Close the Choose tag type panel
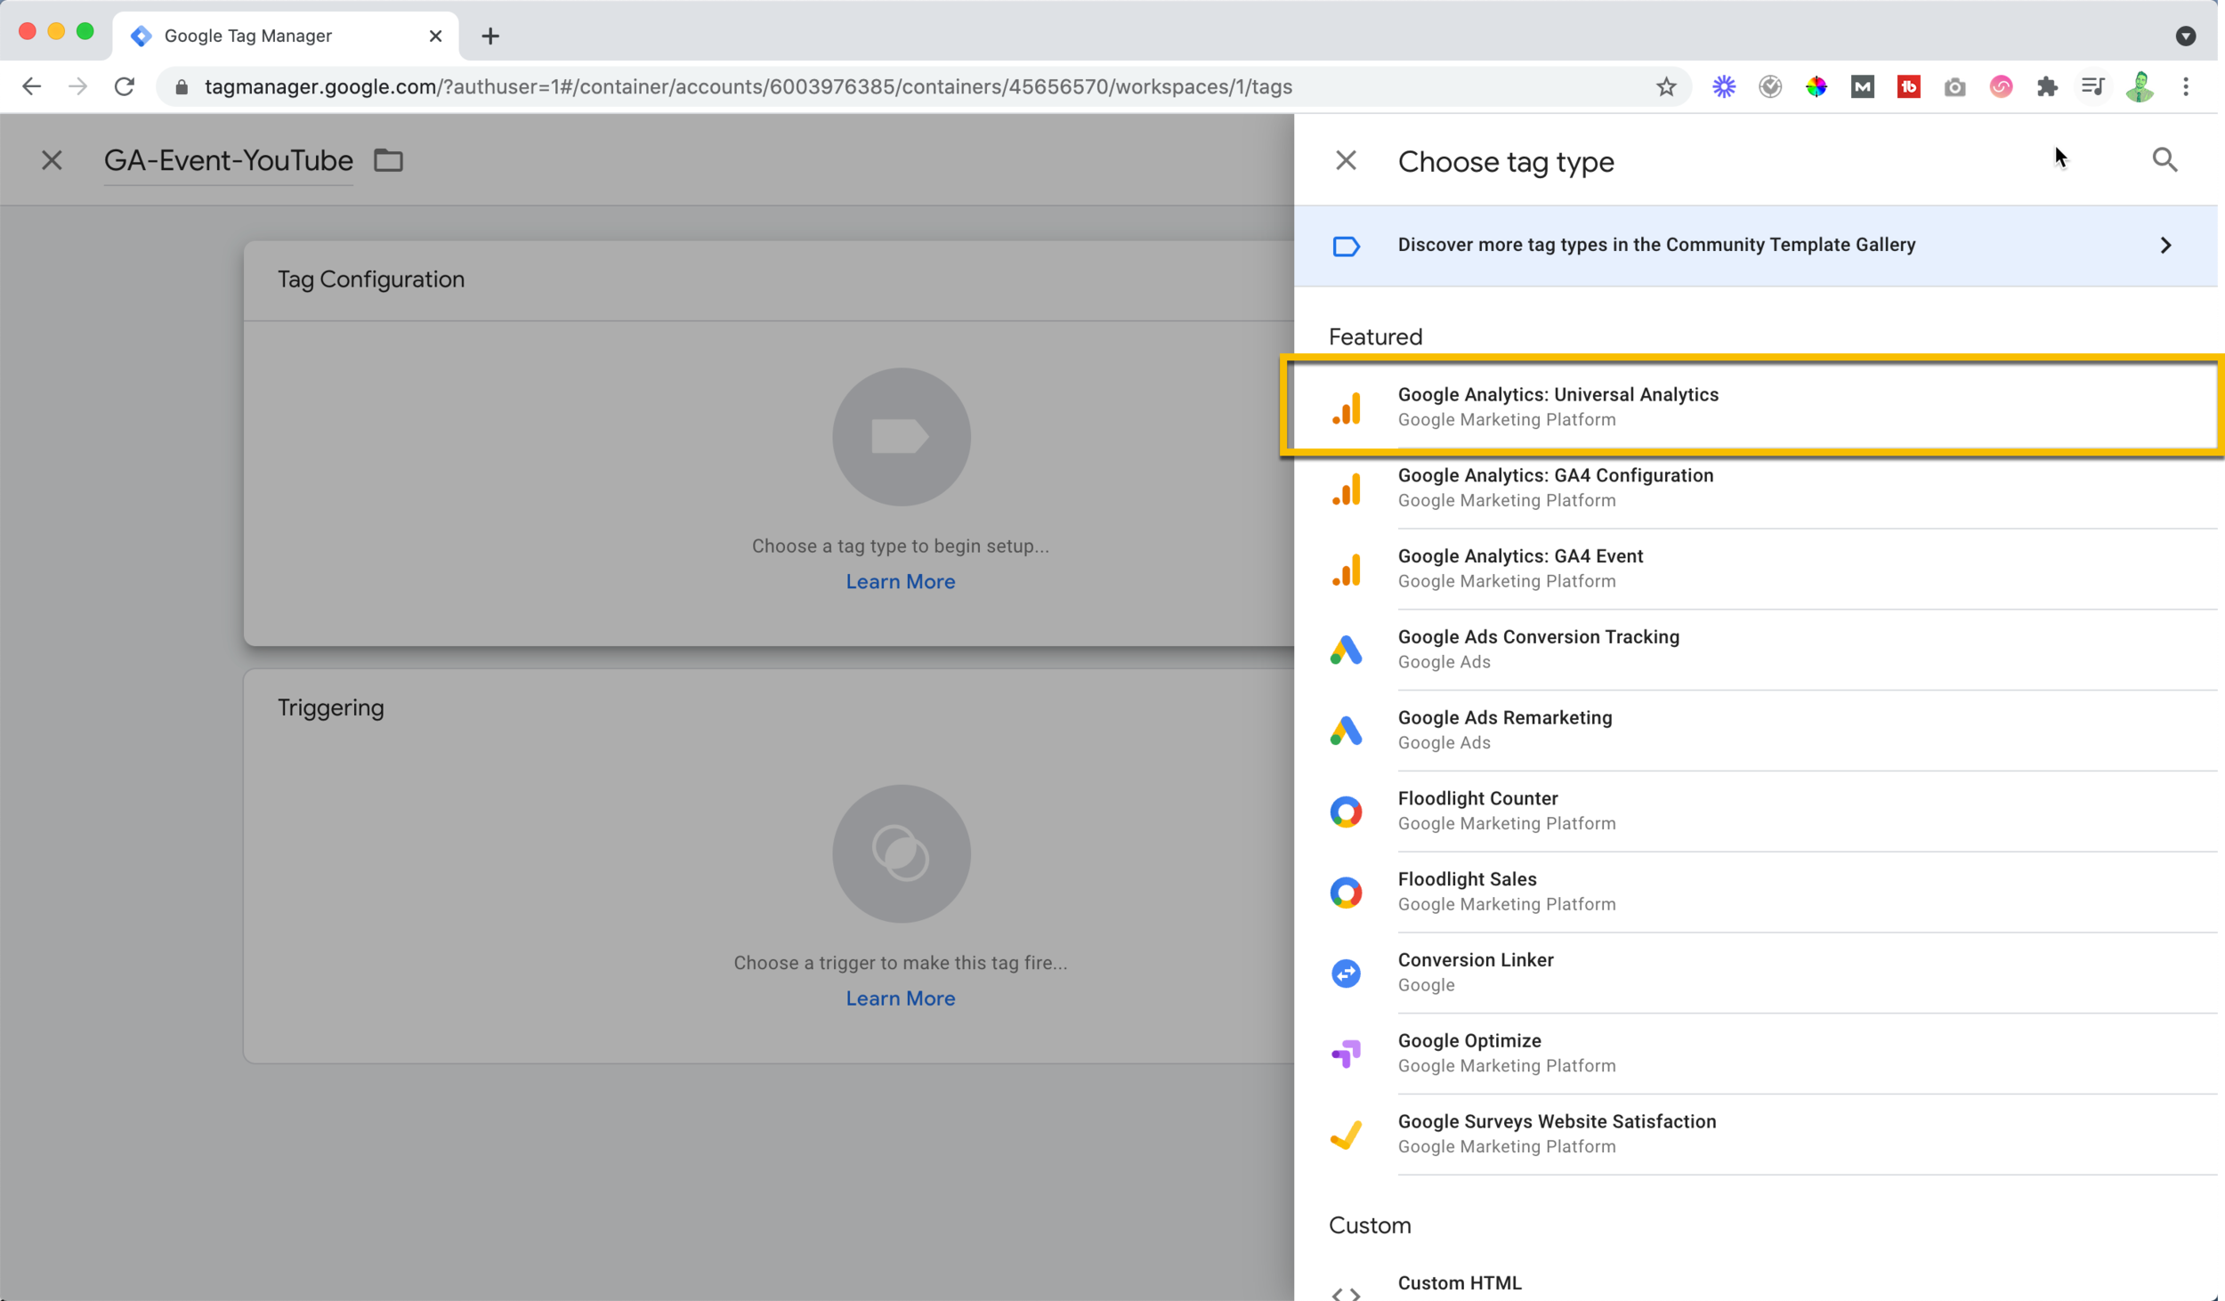The height and width of the screenshot is (1301, 2225). [x=1346, y=161]
